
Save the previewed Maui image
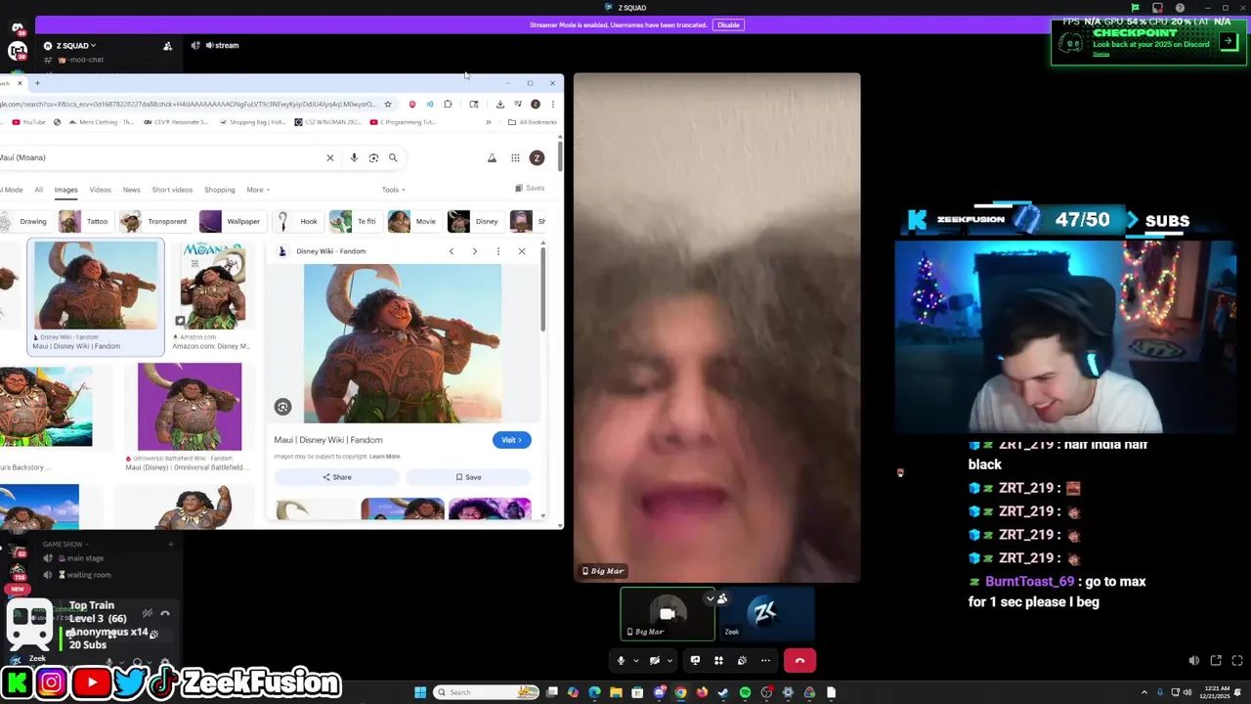click(x=468, y=477)
